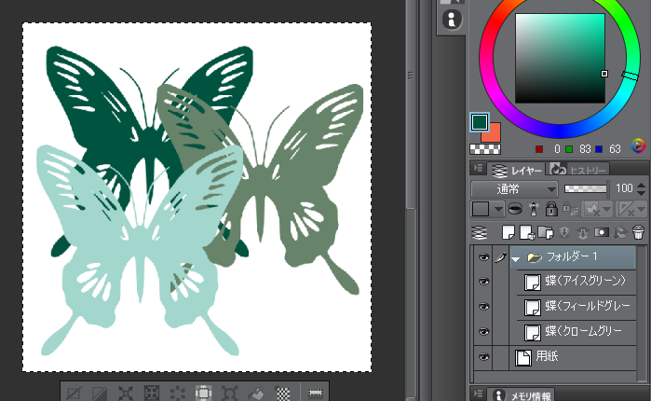This screenshot has height=401, width=651.
Task: Toggle Lock transparent pixels icon
Action: 570,209
